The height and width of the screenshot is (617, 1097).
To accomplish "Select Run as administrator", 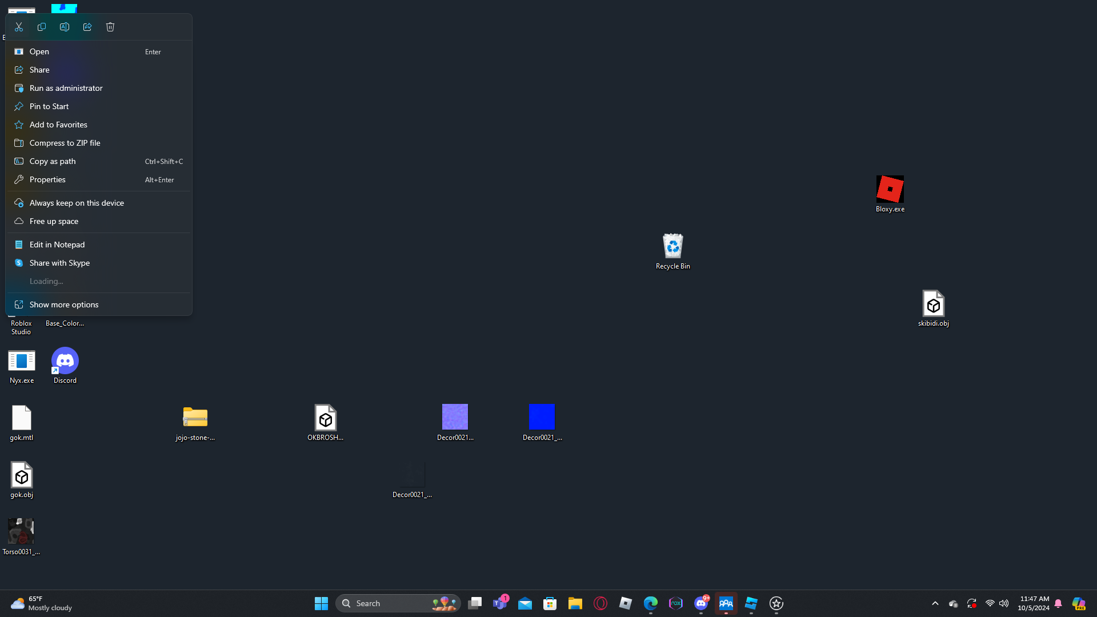I will click(66, 88).
